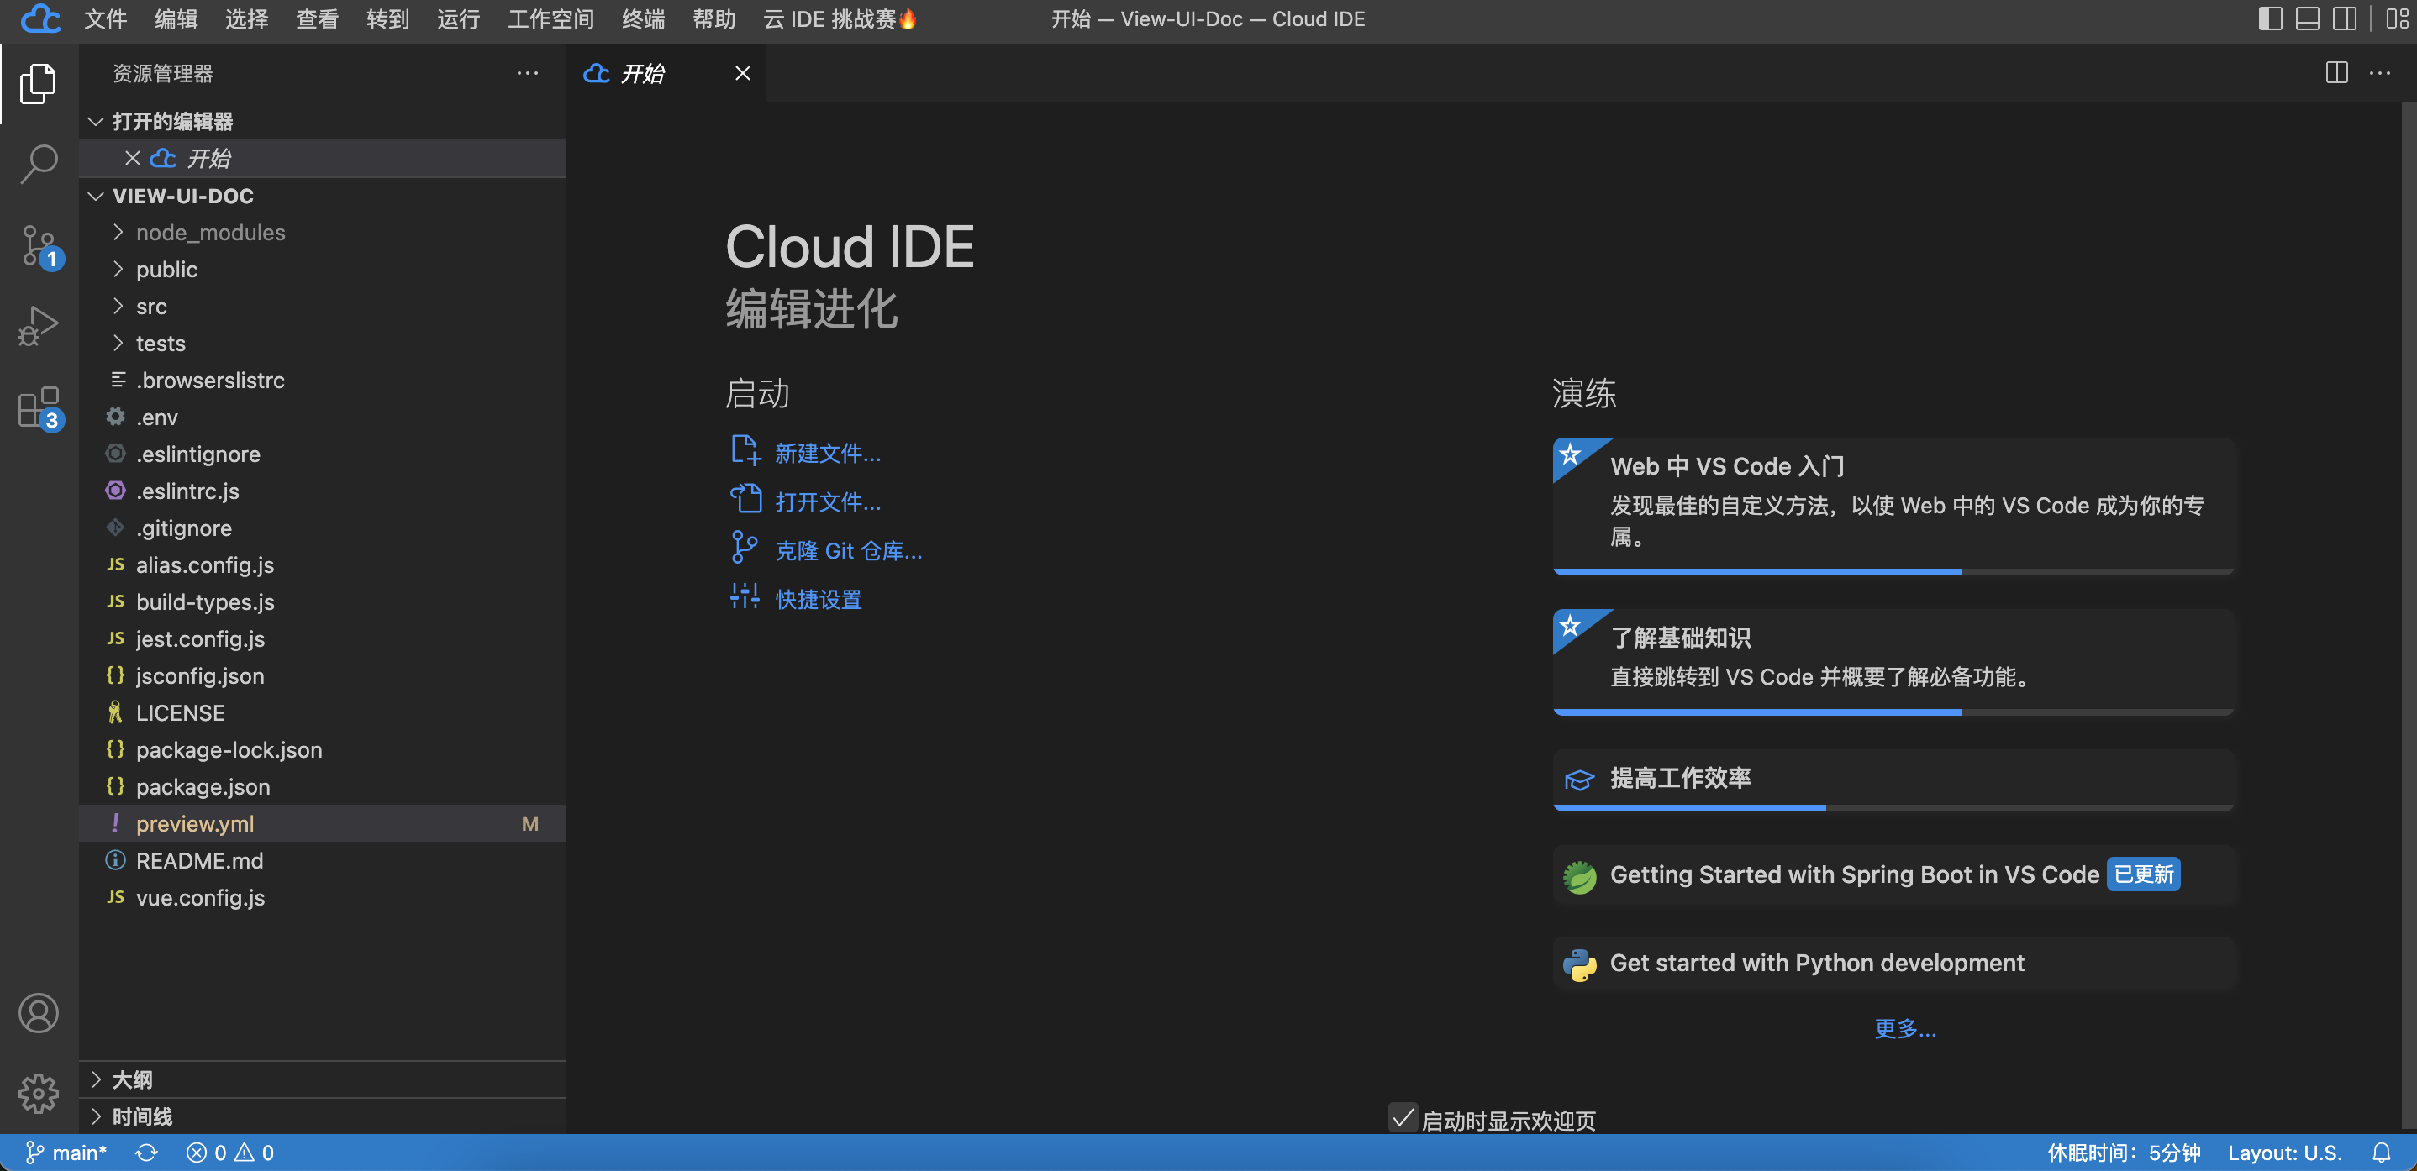2417x1171 pixels.
Task: Open the 提高工作效率 walkthrough
Action: (x=1893, y=779)
